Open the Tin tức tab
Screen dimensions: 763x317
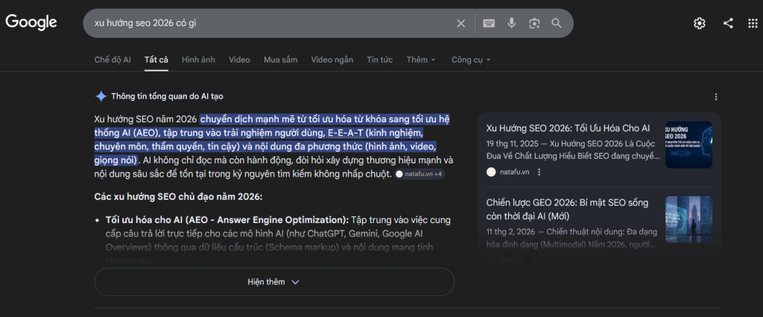[x=380, y=60]
